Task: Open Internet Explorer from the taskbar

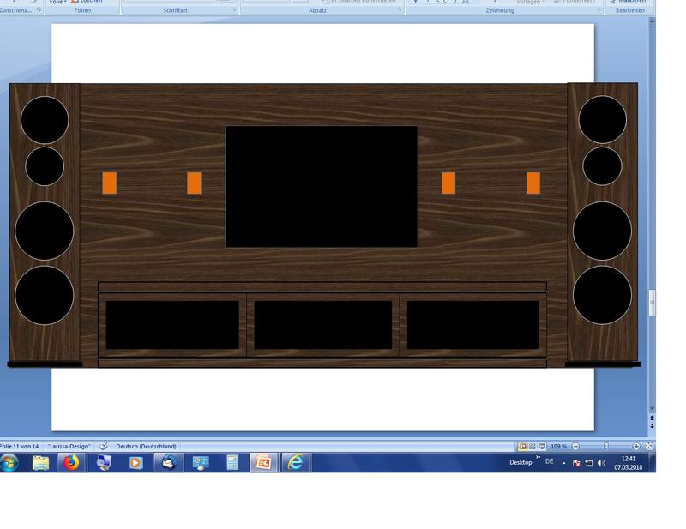Action: (x=296, y=463)
